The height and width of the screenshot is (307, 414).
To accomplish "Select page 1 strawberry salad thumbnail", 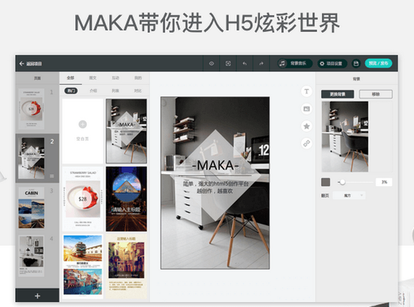I will pos(32,108).
